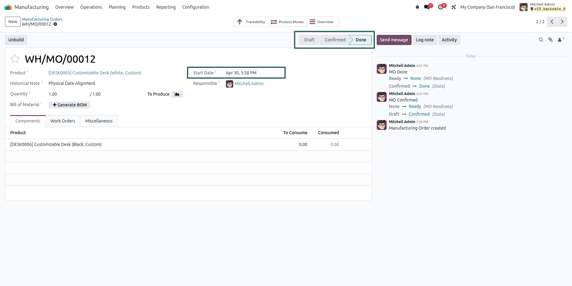Click Log note button
The height and width of the screenshot is (286, 572).
425,40
